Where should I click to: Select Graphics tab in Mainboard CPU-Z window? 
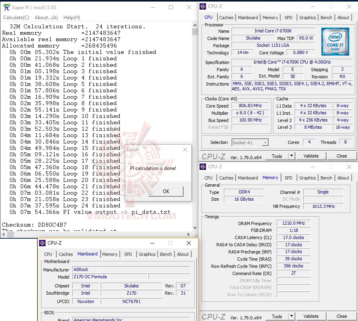coord(147,254)
